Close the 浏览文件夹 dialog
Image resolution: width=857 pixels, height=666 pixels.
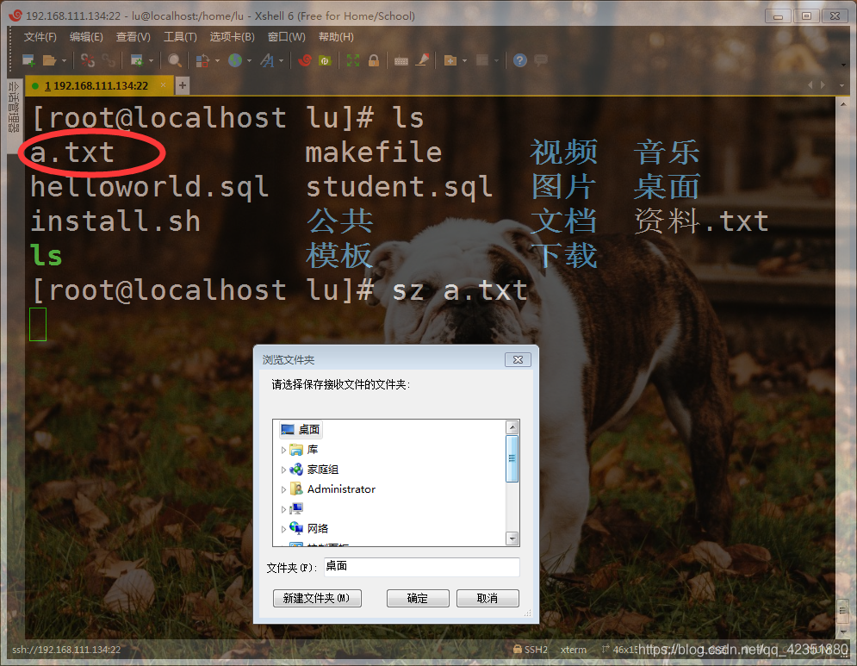pos(519,360)
